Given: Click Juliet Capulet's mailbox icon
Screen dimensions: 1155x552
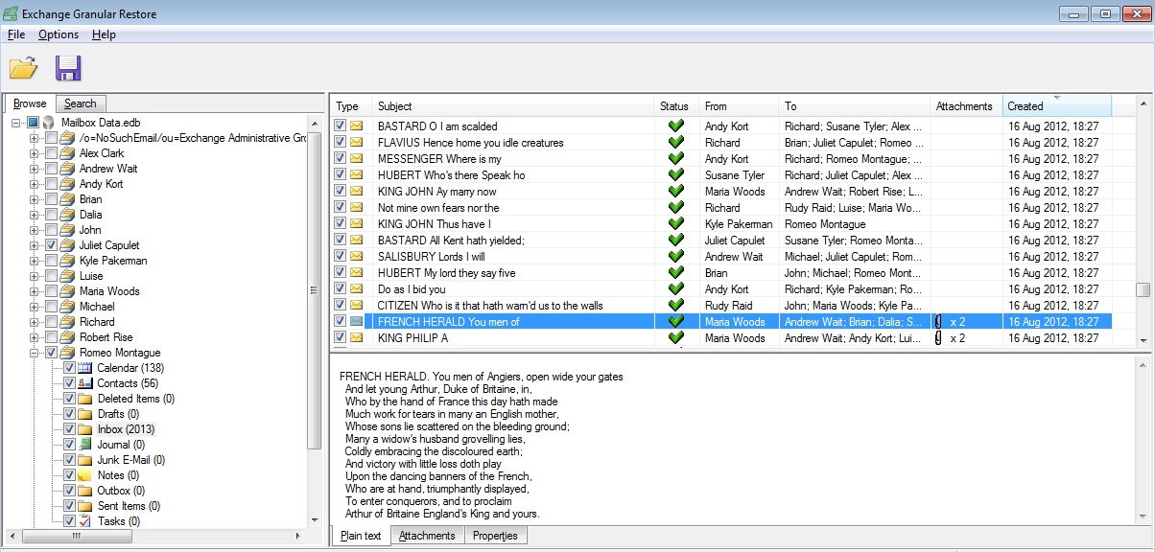Looking at the screenshot, I should [x=67, y=245].
